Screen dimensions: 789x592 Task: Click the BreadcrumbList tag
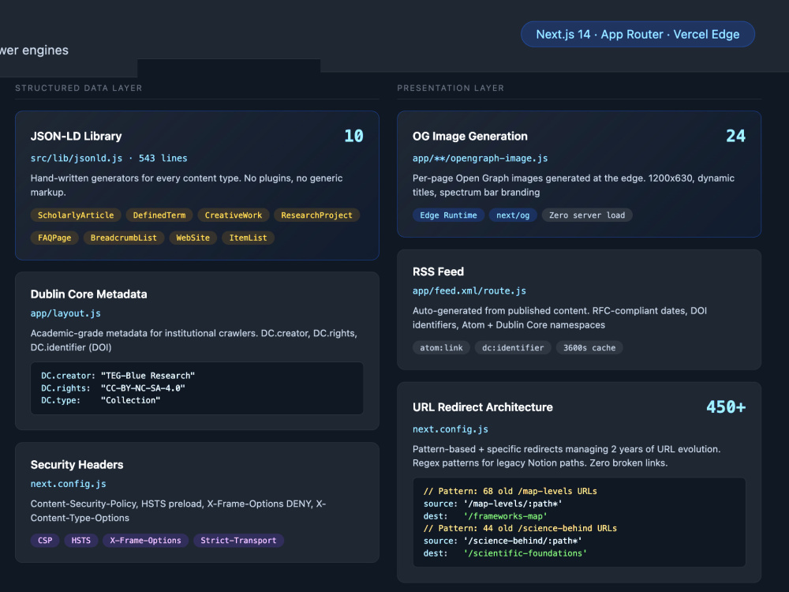pyautogui.click(x=123, y=238)
